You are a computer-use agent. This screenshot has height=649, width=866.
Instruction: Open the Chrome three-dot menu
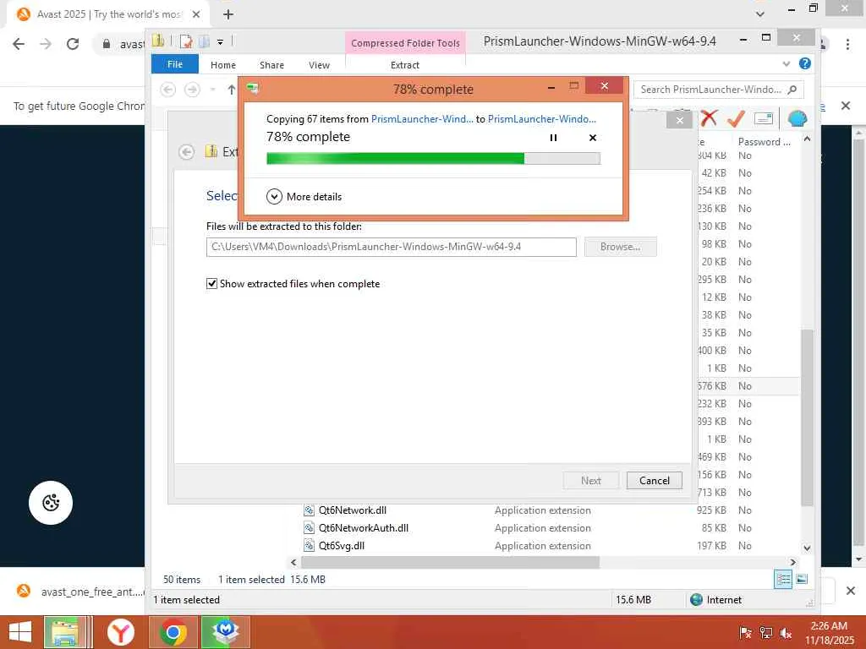pos(847,44)
